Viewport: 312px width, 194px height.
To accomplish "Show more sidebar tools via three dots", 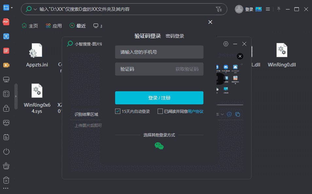I will tap(6, 188).
